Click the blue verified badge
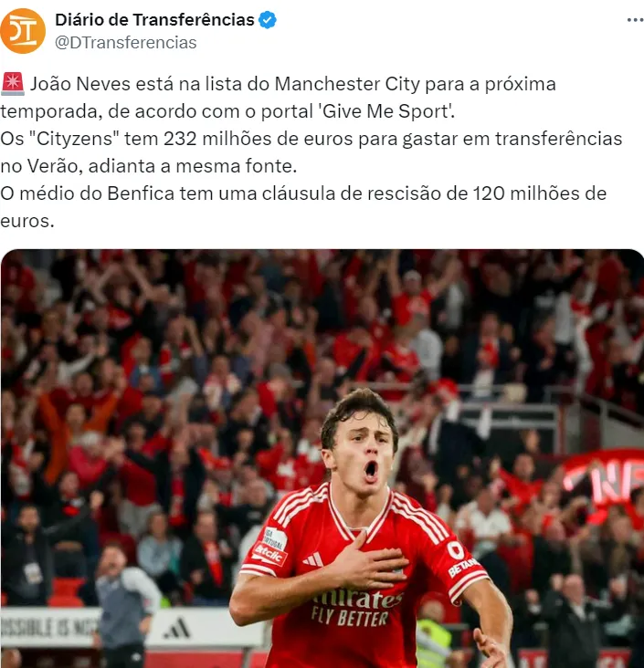The width and height of the screenshot is (644, 668). tap(268, 20)
